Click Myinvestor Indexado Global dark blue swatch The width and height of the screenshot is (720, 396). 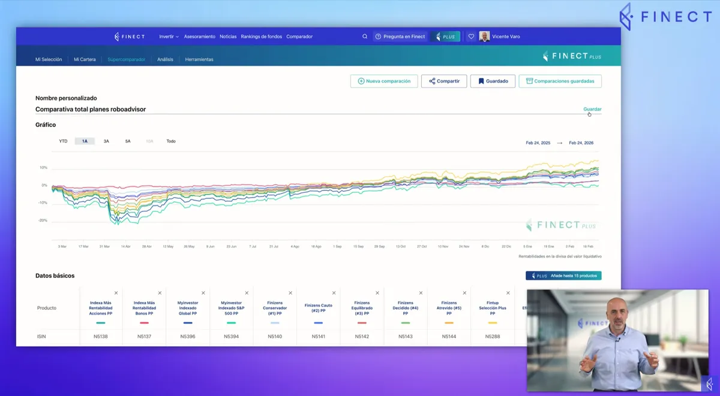point(188,323)
